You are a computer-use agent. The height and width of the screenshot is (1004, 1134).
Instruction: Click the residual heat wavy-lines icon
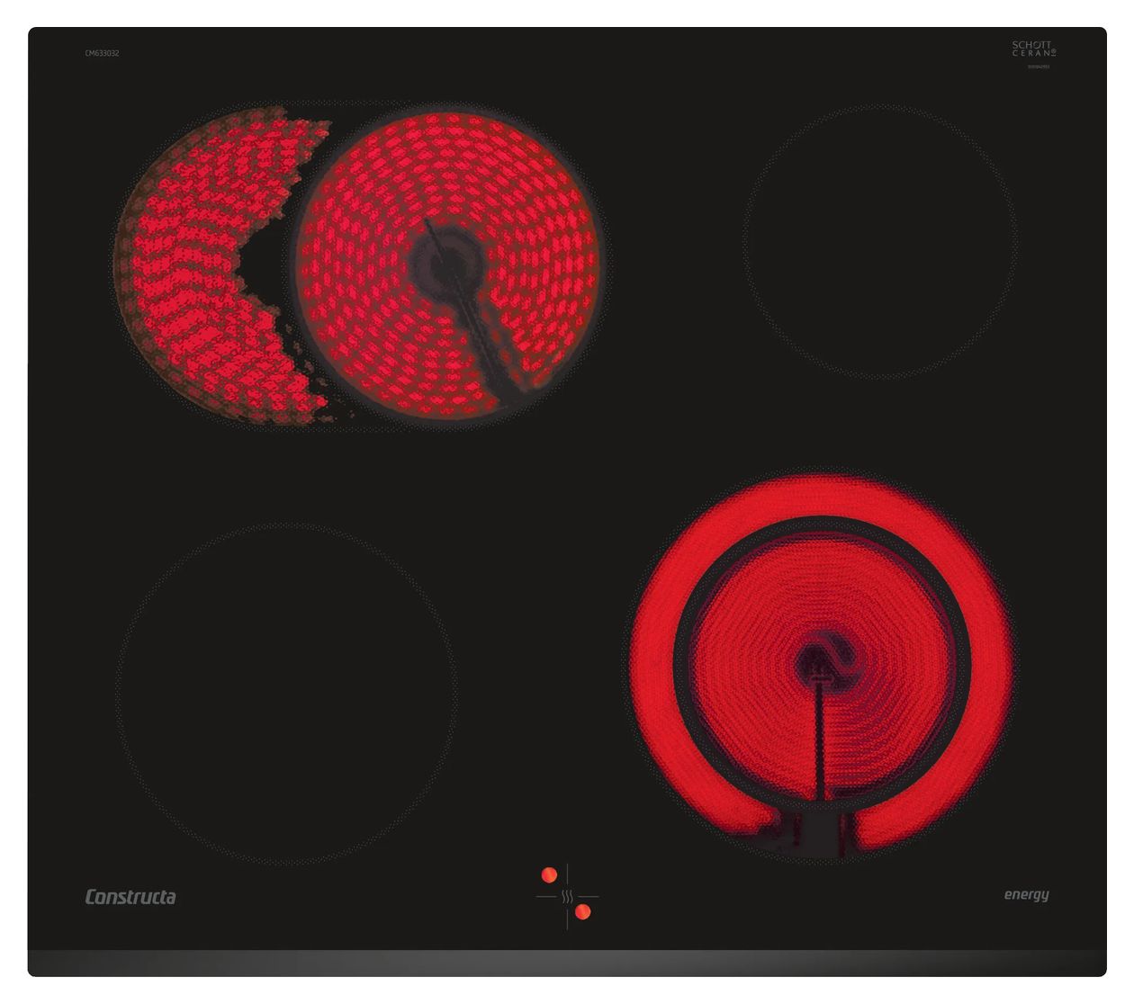pos(567,897)
